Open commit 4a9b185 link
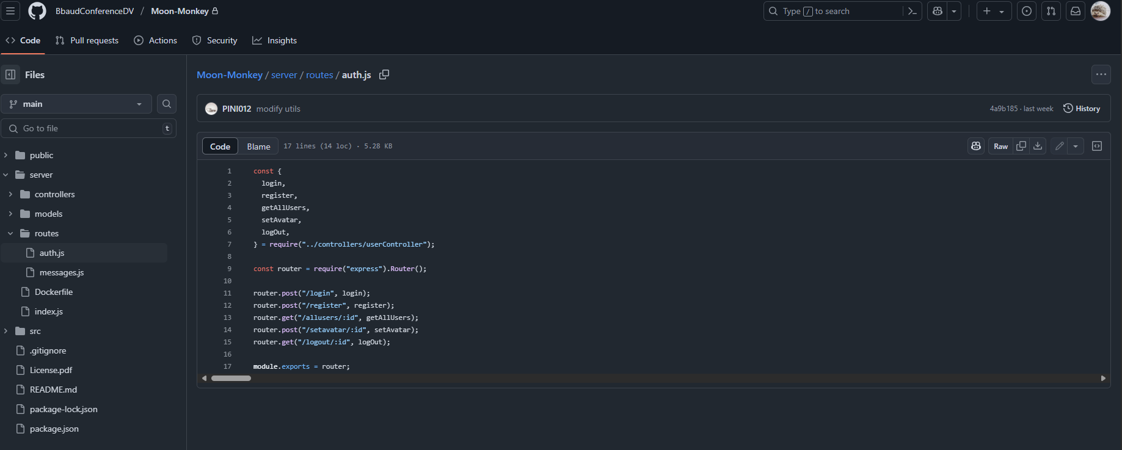This screenshot has width=1122, height=450. (1004, 109)
